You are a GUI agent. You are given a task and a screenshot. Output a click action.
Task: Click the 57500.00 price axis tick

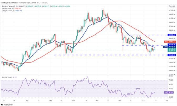172,26
